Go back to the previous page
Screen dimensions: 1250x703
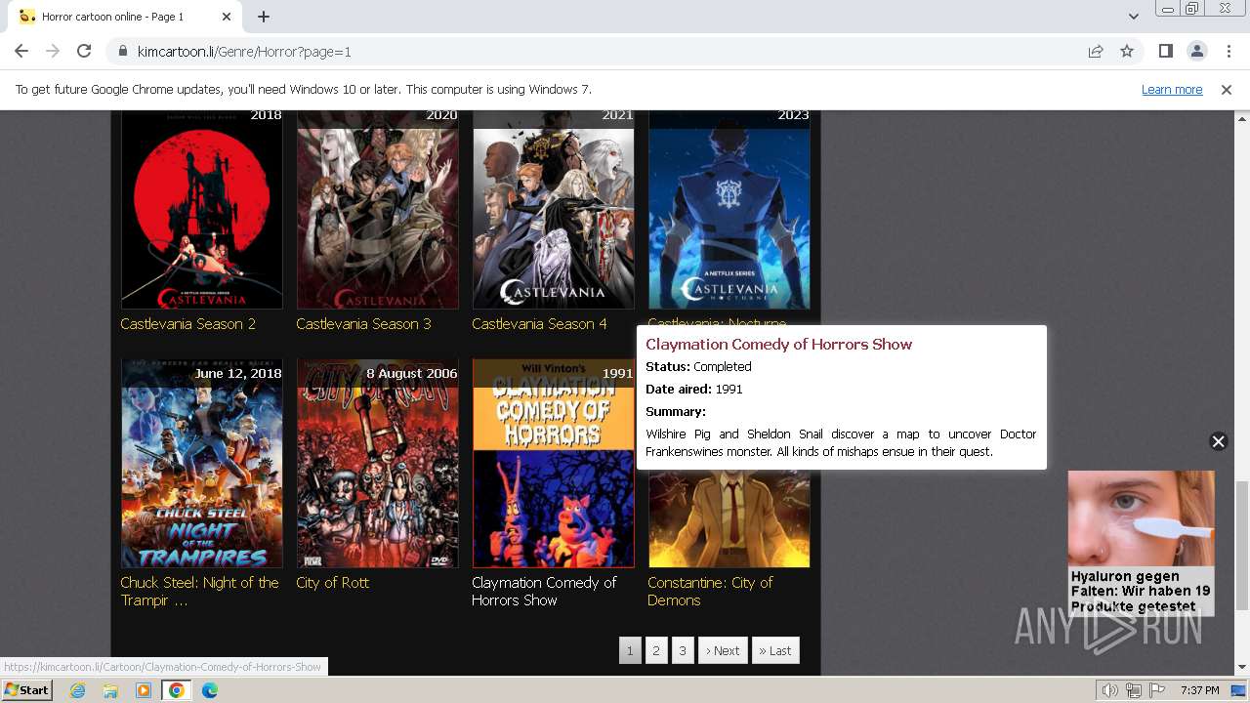(21, 51)
